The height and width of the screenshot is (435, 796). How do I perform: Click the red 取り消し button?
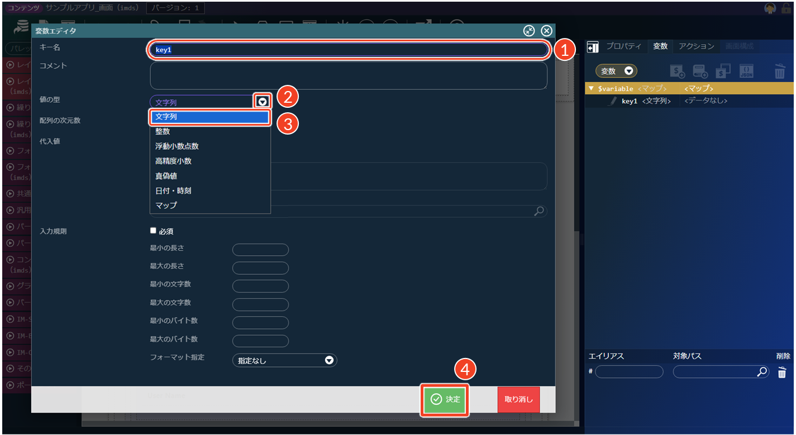[518, 400]
